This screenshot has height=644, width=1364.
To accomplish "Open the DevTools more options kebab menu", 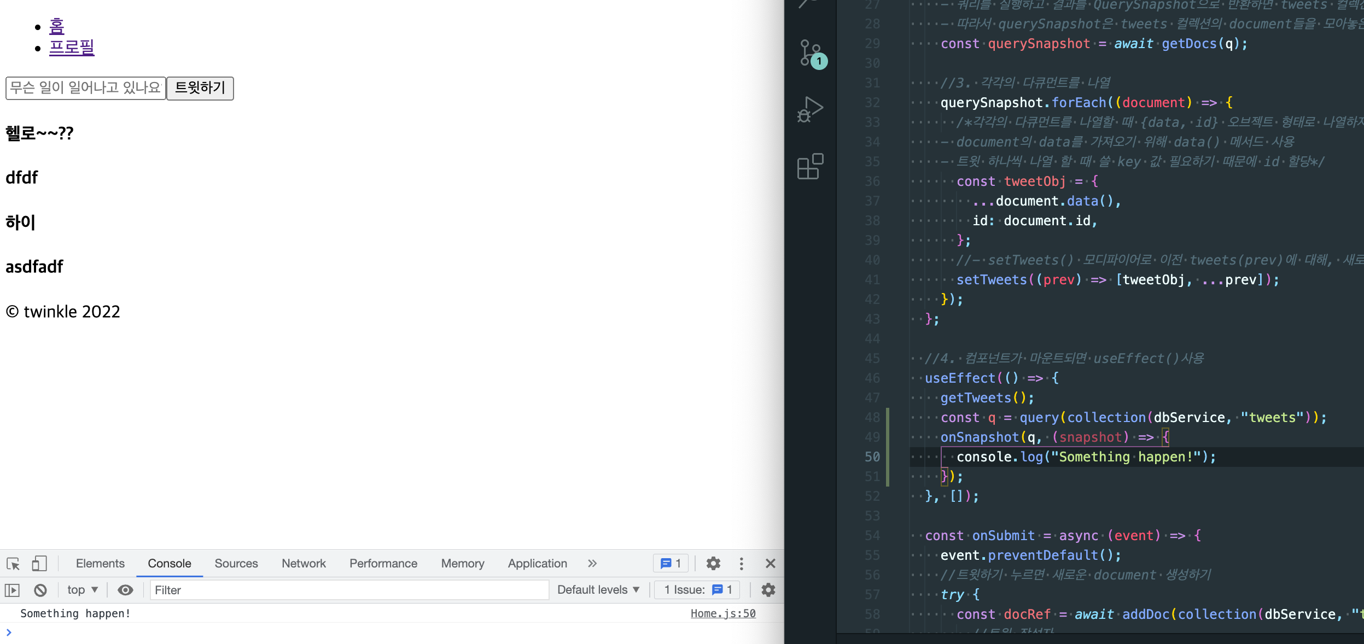I will click(x=742, y=564).
